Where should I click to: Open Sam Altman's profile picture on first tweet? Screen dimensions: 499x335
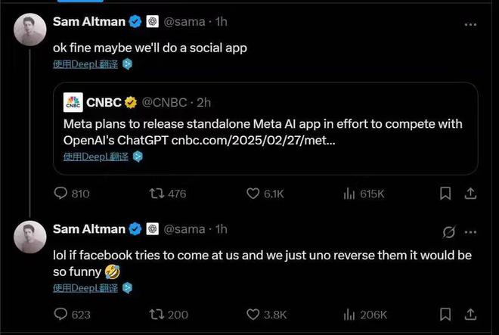click(31, 29)
